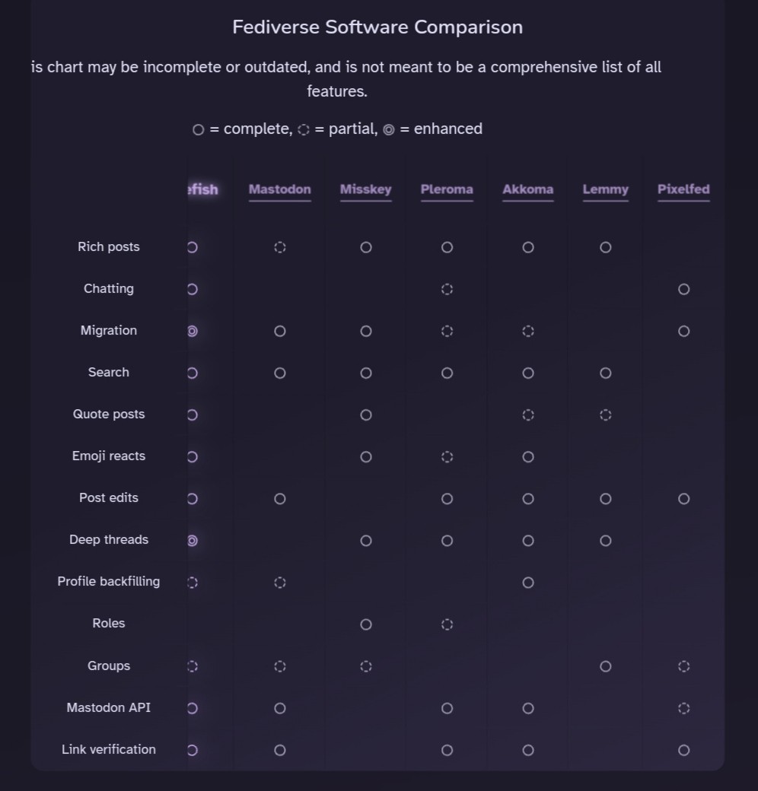The image size is (758, 791).
Task: Click the partial circle for Akkoma Migration
Action: (528, 331)
